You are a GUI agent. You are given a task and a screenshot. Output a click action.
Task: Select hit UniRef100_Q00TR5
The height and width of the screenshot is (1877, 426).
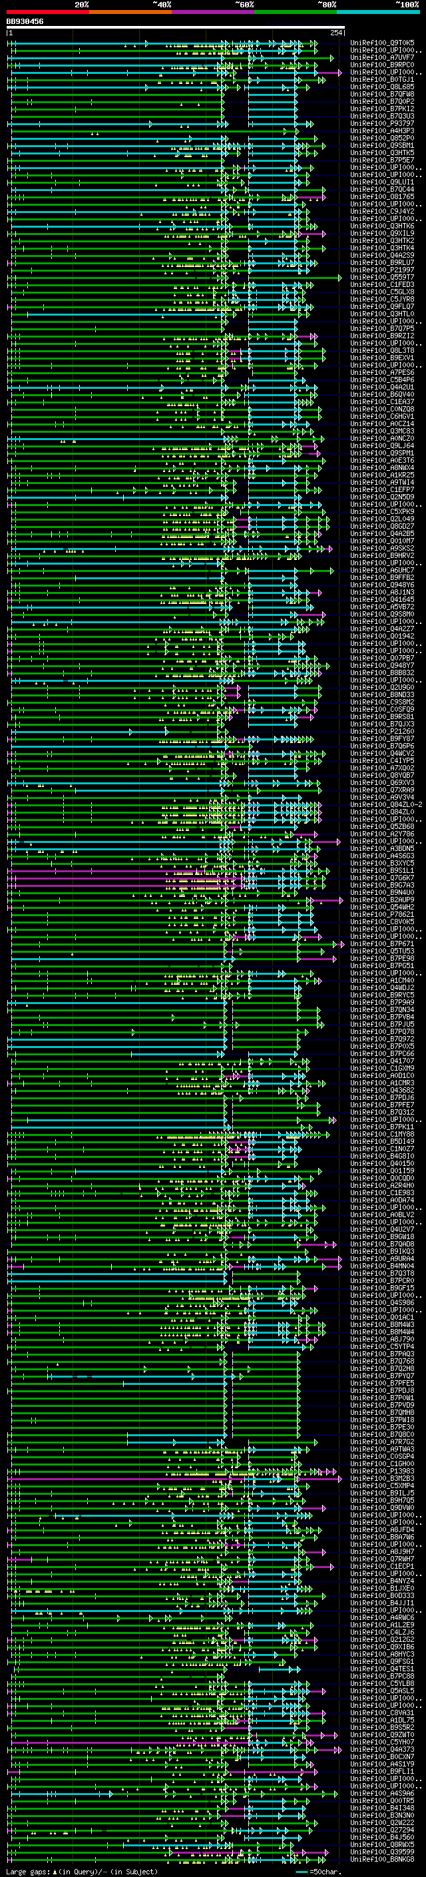[382, 1800]
